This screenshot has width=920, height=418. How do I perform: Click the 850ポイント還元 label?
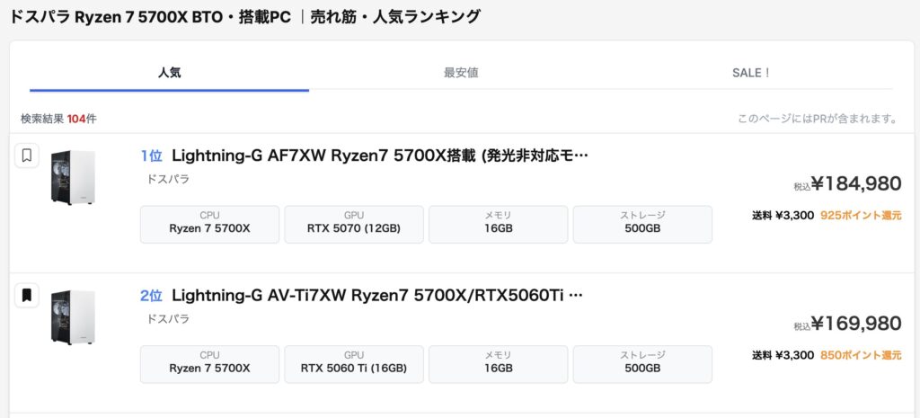(861, 355)
